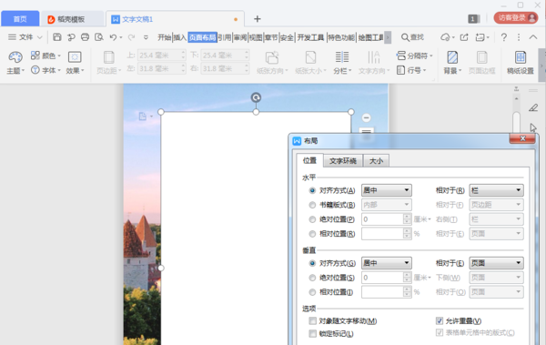Screen dimensions: 546x345
Task: Open the 主题 theme palette icon
Action: coord(15,57)
